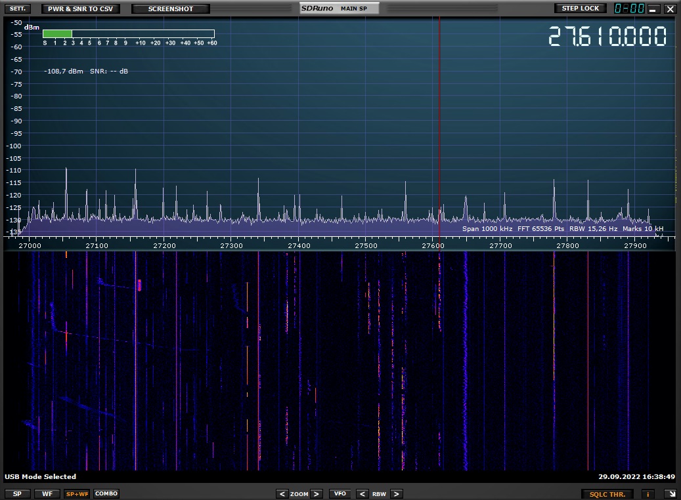Take a capture with SCREENSHOT button
Viewport: 681px width, 500px height.
170,9
